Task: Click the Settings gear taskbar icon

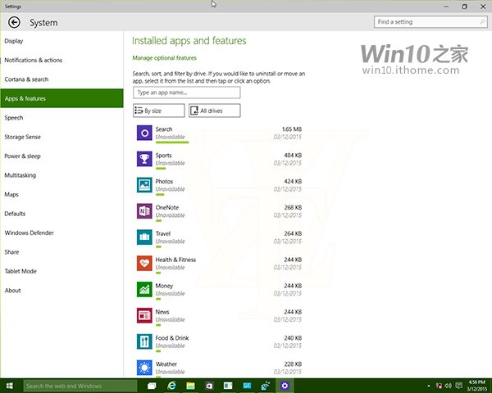Action: (x=285, y=386)
